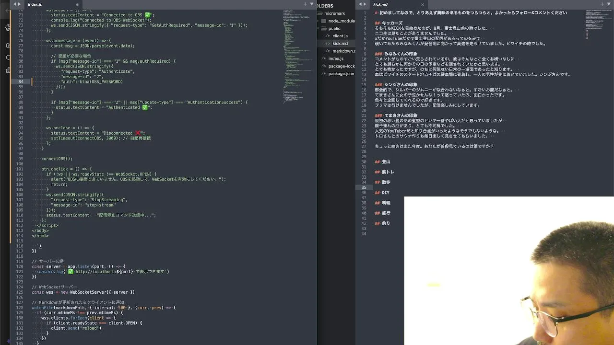The height and width of the screenshot is (345, 614).
Task: Click the "## 筋トレ" heading line
Action: (x=384, y=172)
